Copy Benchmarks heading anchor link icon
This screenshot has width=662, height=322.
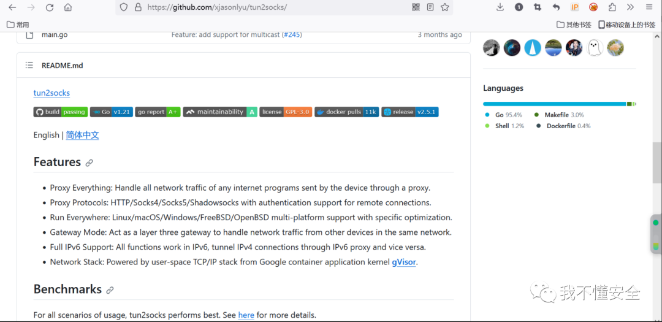(110, 290)
